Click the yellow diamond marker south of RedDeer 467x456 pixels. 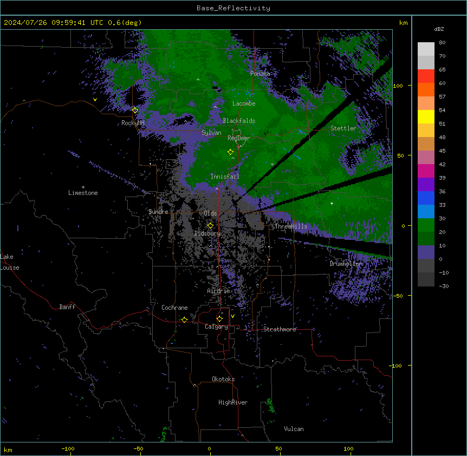click(x=230, y=152)
